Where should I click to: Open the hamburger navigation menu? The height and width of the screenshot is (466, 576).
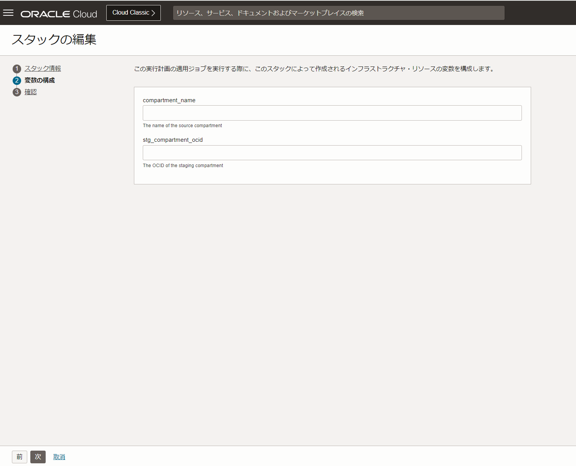(x=8, y=13)
